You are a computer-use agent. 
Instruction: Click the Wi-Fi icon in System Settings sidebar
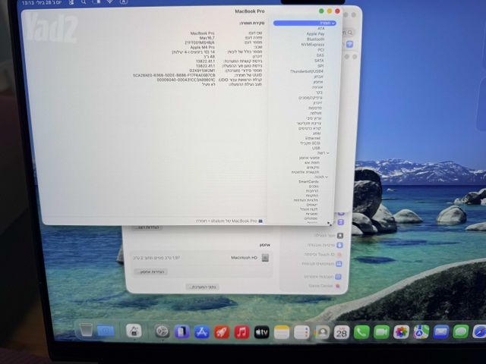click(x=349, y=44)
